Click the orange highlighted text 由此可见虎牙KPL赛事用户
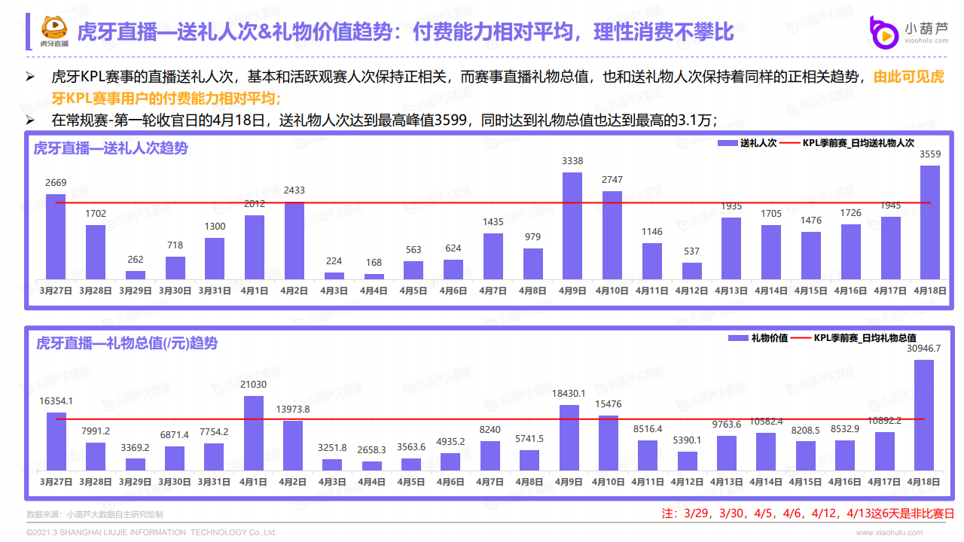The width and height of the screenshot is (964, 542). coord(908,78)
